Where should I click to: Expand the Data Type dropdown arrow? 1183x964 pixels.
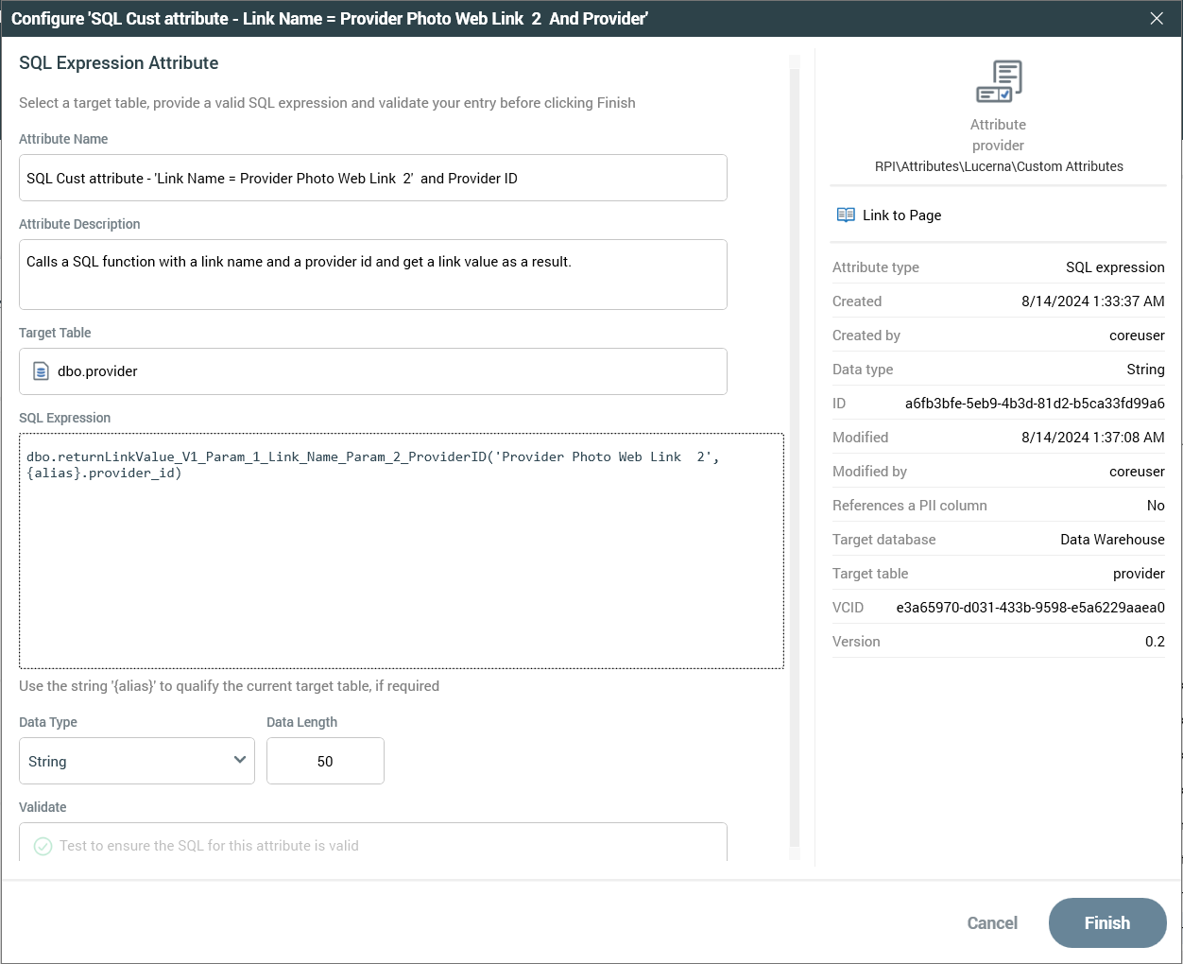tap(239, 761)
